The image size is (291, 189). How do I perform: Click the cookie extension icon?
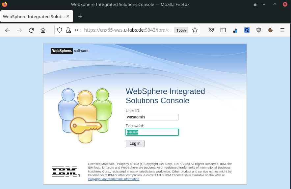pos(270,30)
